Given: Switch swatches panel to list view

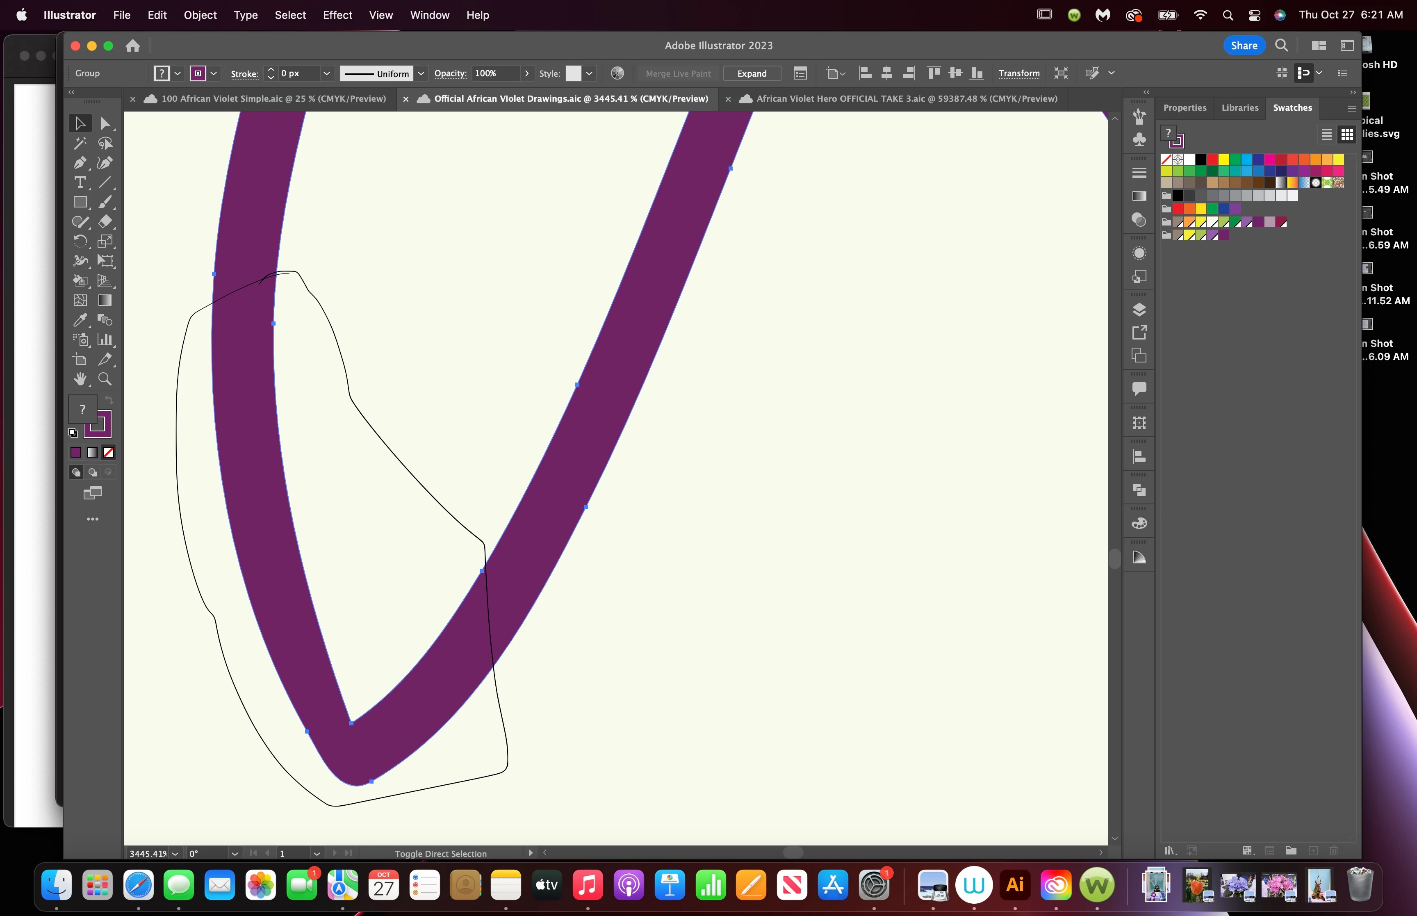Looking at the screenshot, I should (1326, 134).
